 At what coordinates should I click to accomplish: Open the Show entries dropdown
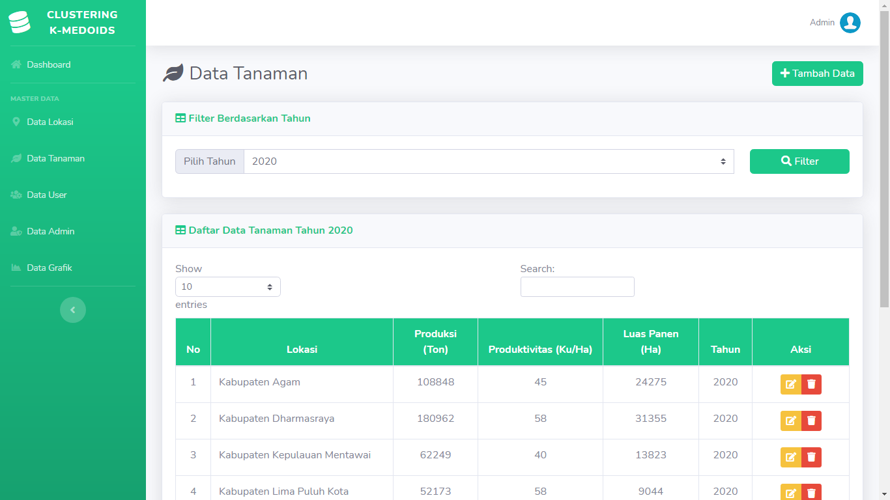click(x=227, y=286)
